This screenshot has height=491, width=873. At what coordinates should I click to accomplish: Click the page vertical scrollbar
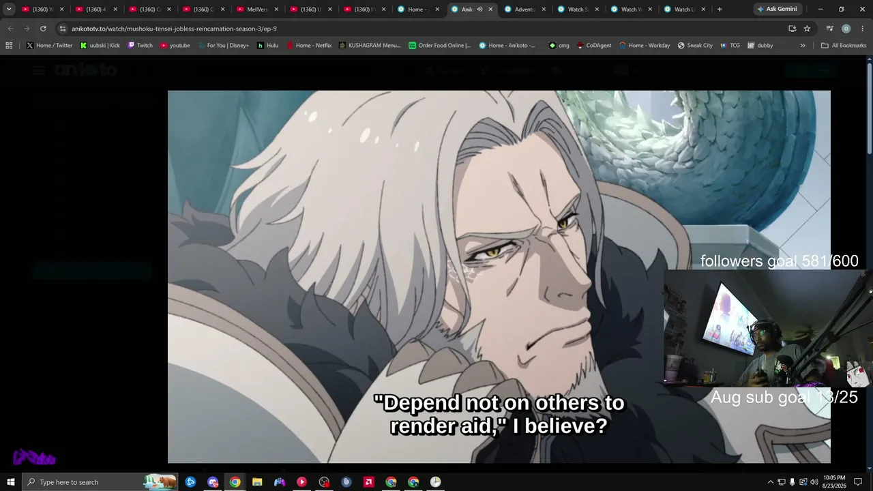click(x=870, y=109)
